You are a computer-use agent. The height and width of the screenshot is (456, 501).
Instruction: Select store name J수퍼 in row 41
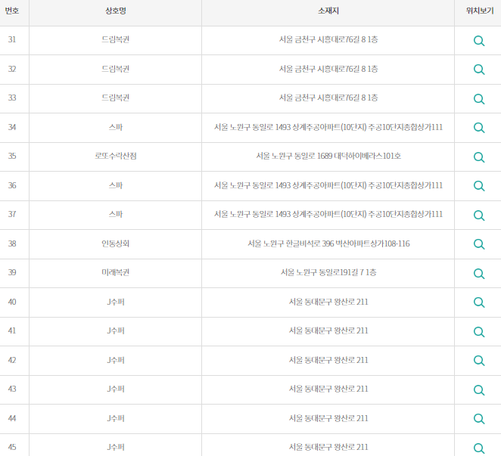tap(116, 330)
